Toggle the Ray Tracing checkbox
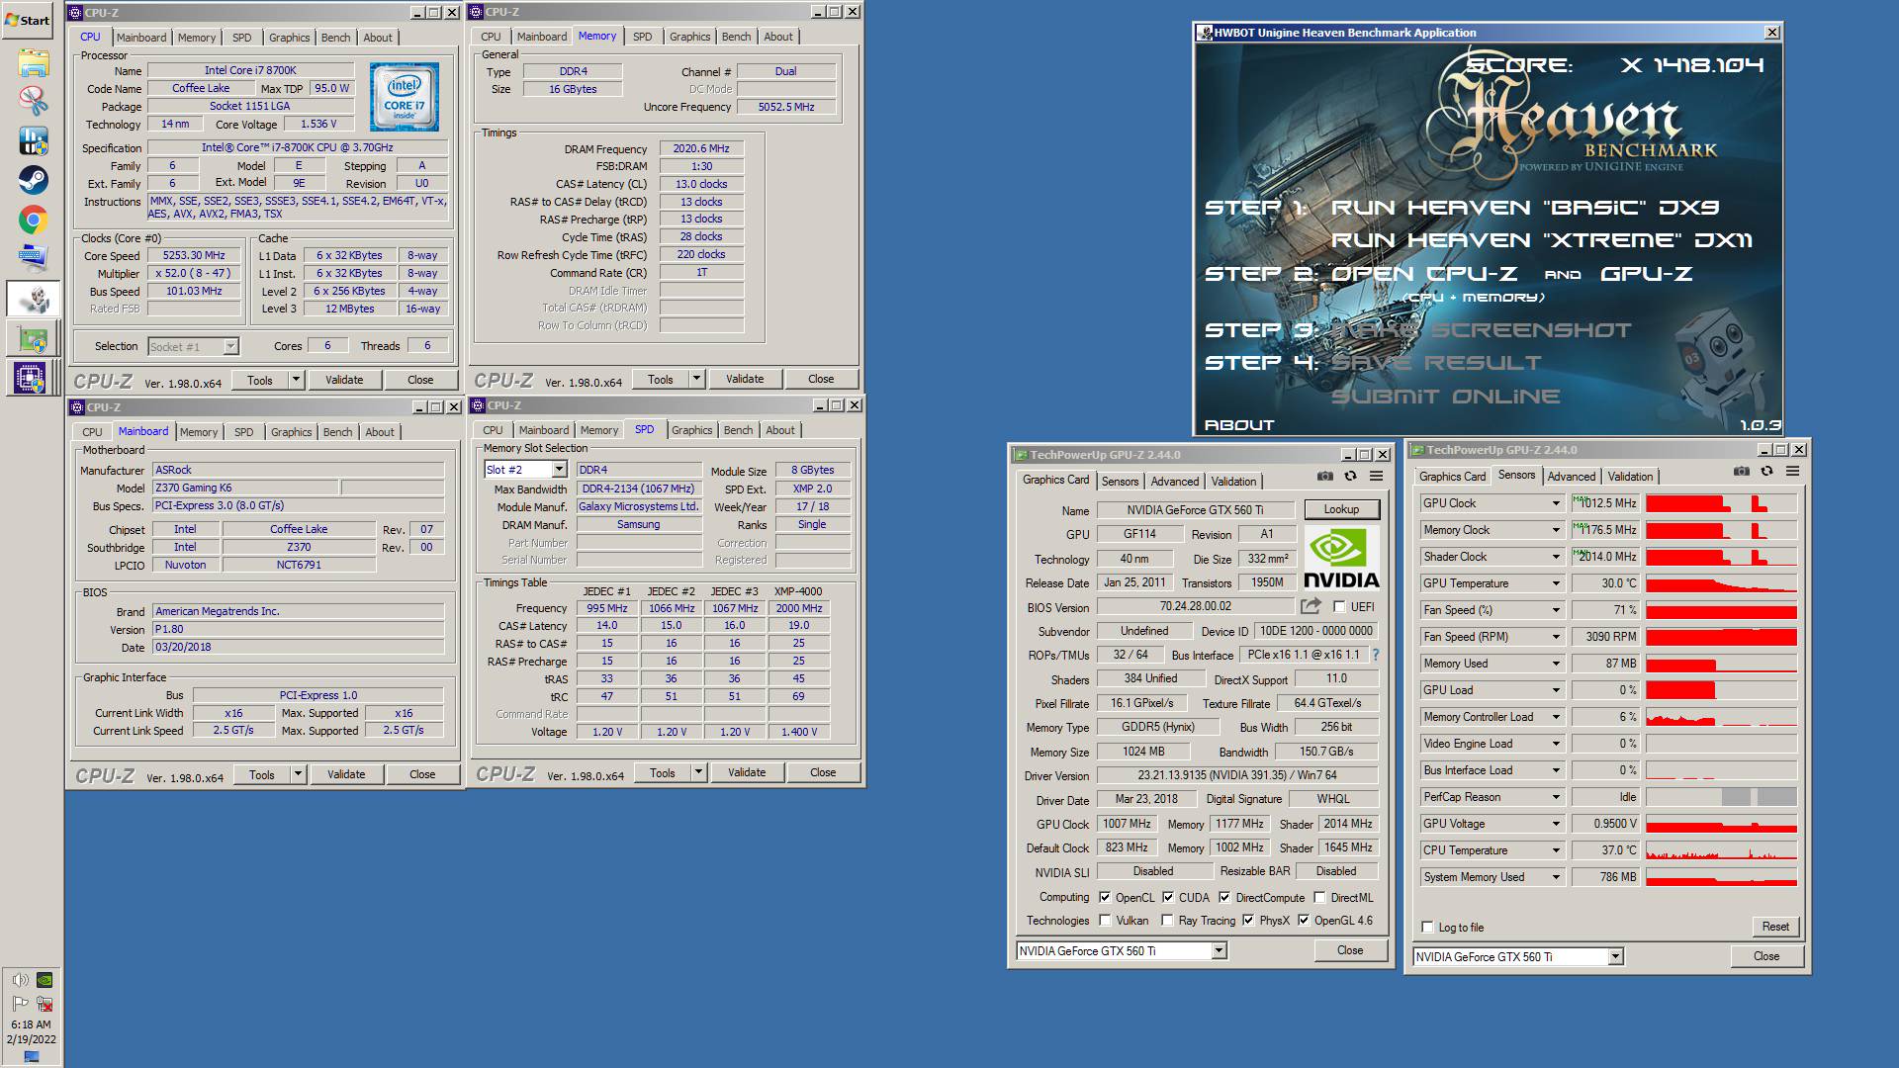The height and width of the screenshot is (1068, 1899). (x=1167, y=921)
